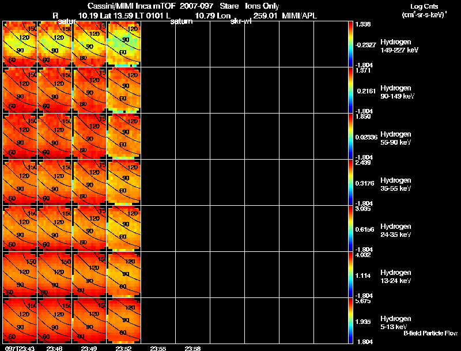
Task: Click the 'Hydrogen 90-149 keV' label
Action: click(x=397, y=92)
